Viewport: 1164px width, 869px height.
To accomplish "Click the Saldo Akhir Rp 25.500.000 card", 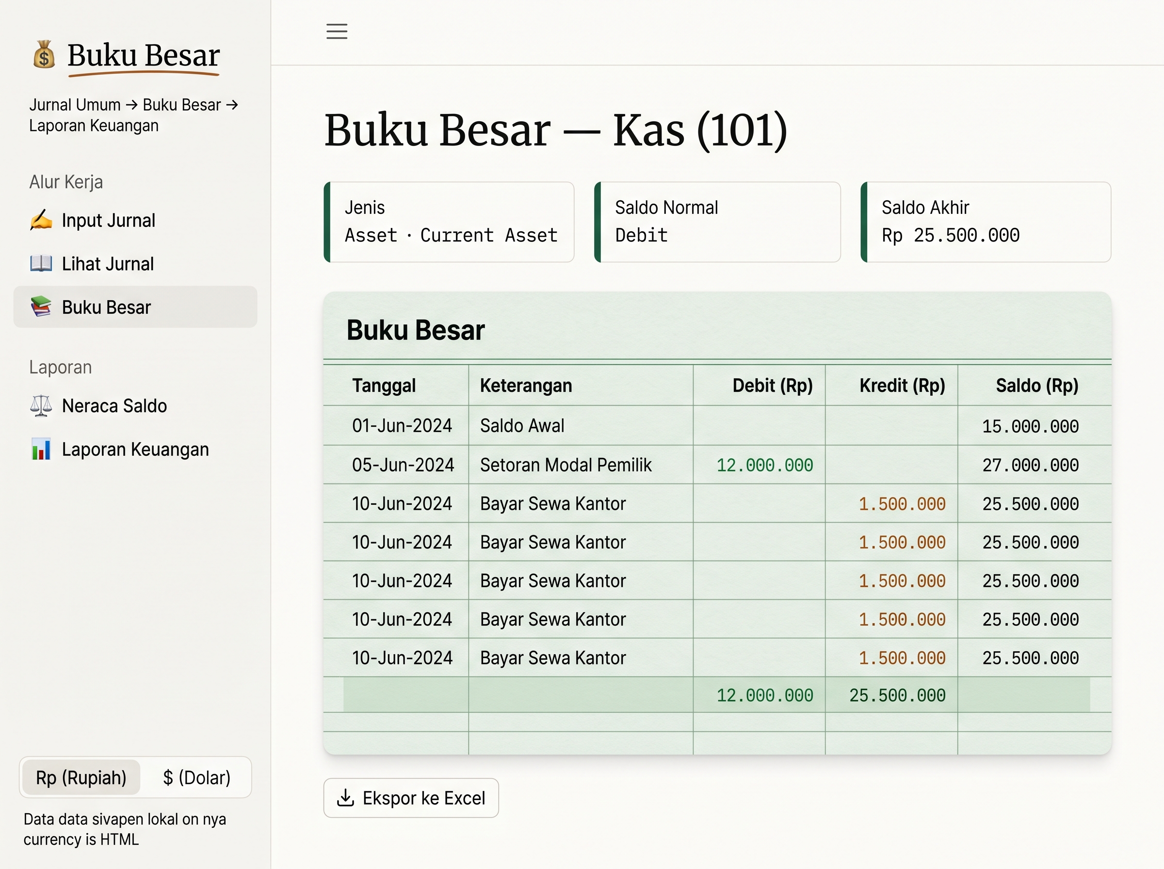I will (986, 222).
